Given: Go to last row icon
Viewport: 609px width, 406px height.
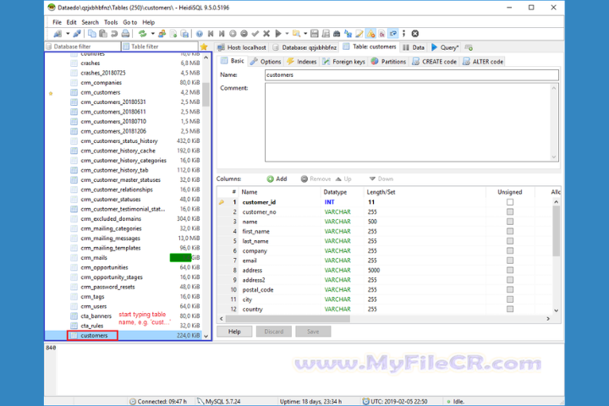Looking at the screenshot, I should (222, 34).
